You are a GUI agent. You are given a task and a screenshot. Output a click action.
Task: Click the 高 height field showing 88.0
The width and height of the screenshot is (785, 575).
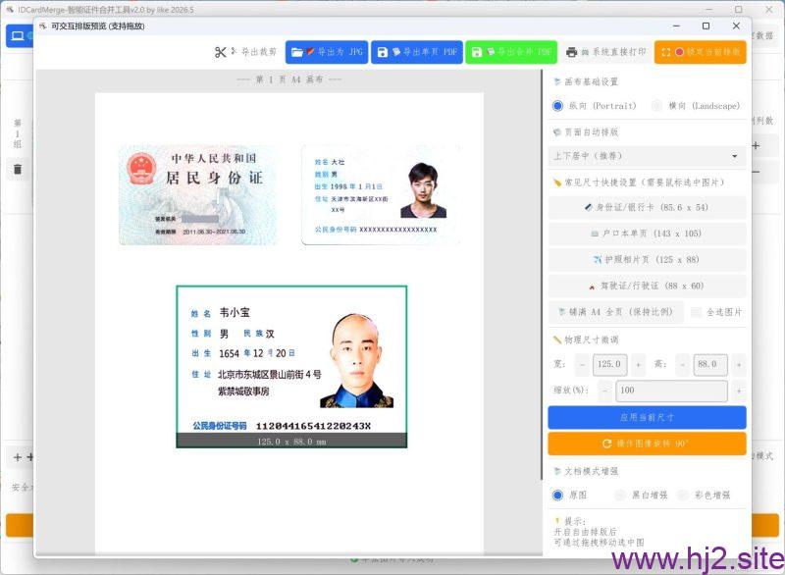[x=709, y=365]
